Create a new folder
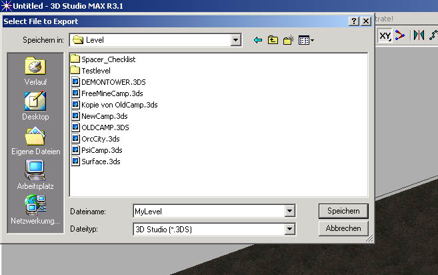Image resolution: width=438 pixels, height=275 pixels. point(289,41)
